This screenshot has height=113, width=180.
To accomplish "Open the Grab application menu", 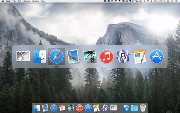I will (x=8, y=1).
